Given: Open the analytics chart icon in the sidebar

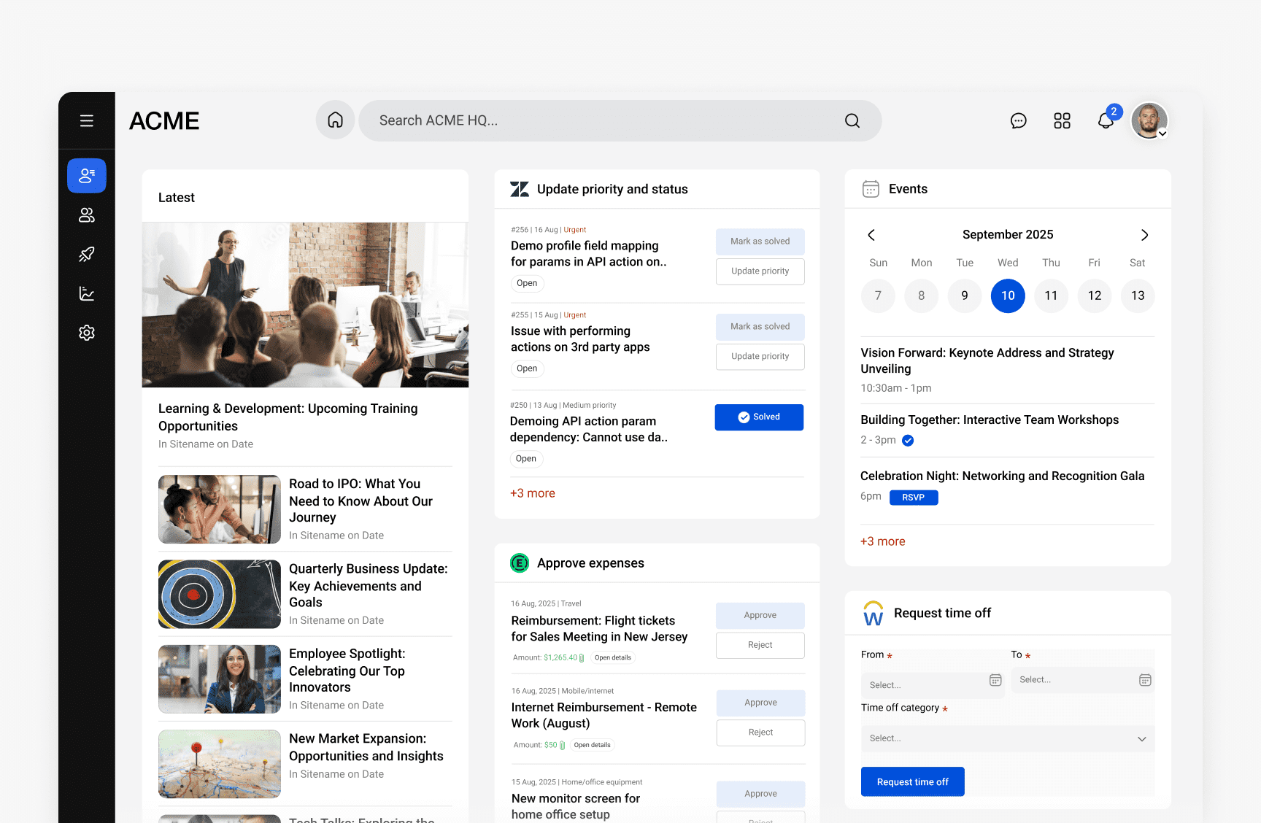Looking at the screenshot, I should (87, 293).
